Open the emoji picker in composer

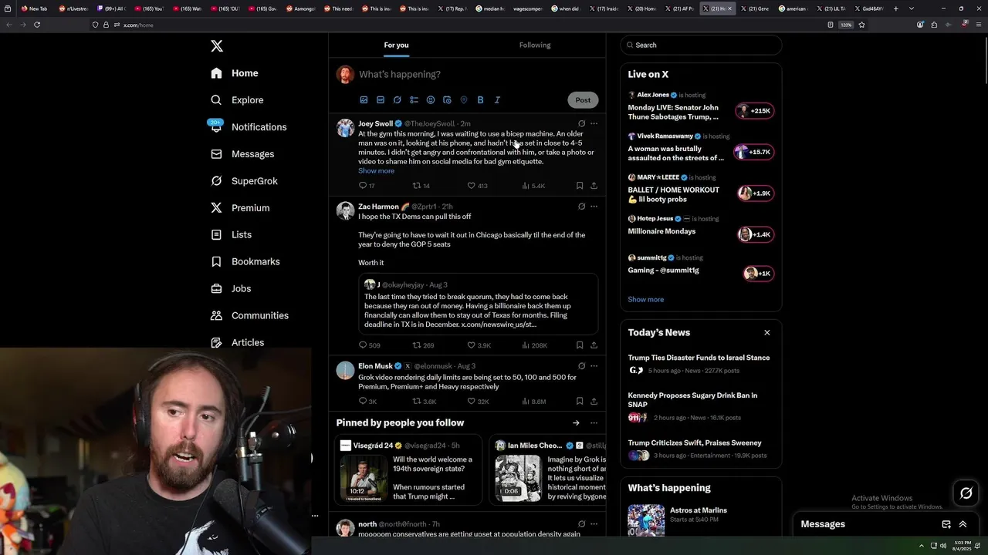point(431,100)
